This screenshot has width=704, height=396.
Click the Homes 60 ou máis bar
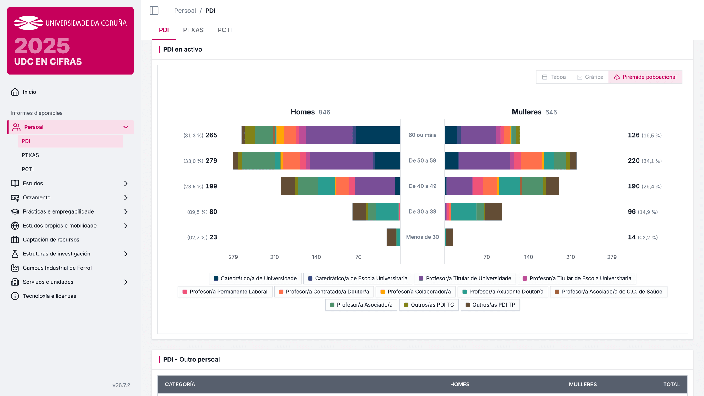coord(321,135)
